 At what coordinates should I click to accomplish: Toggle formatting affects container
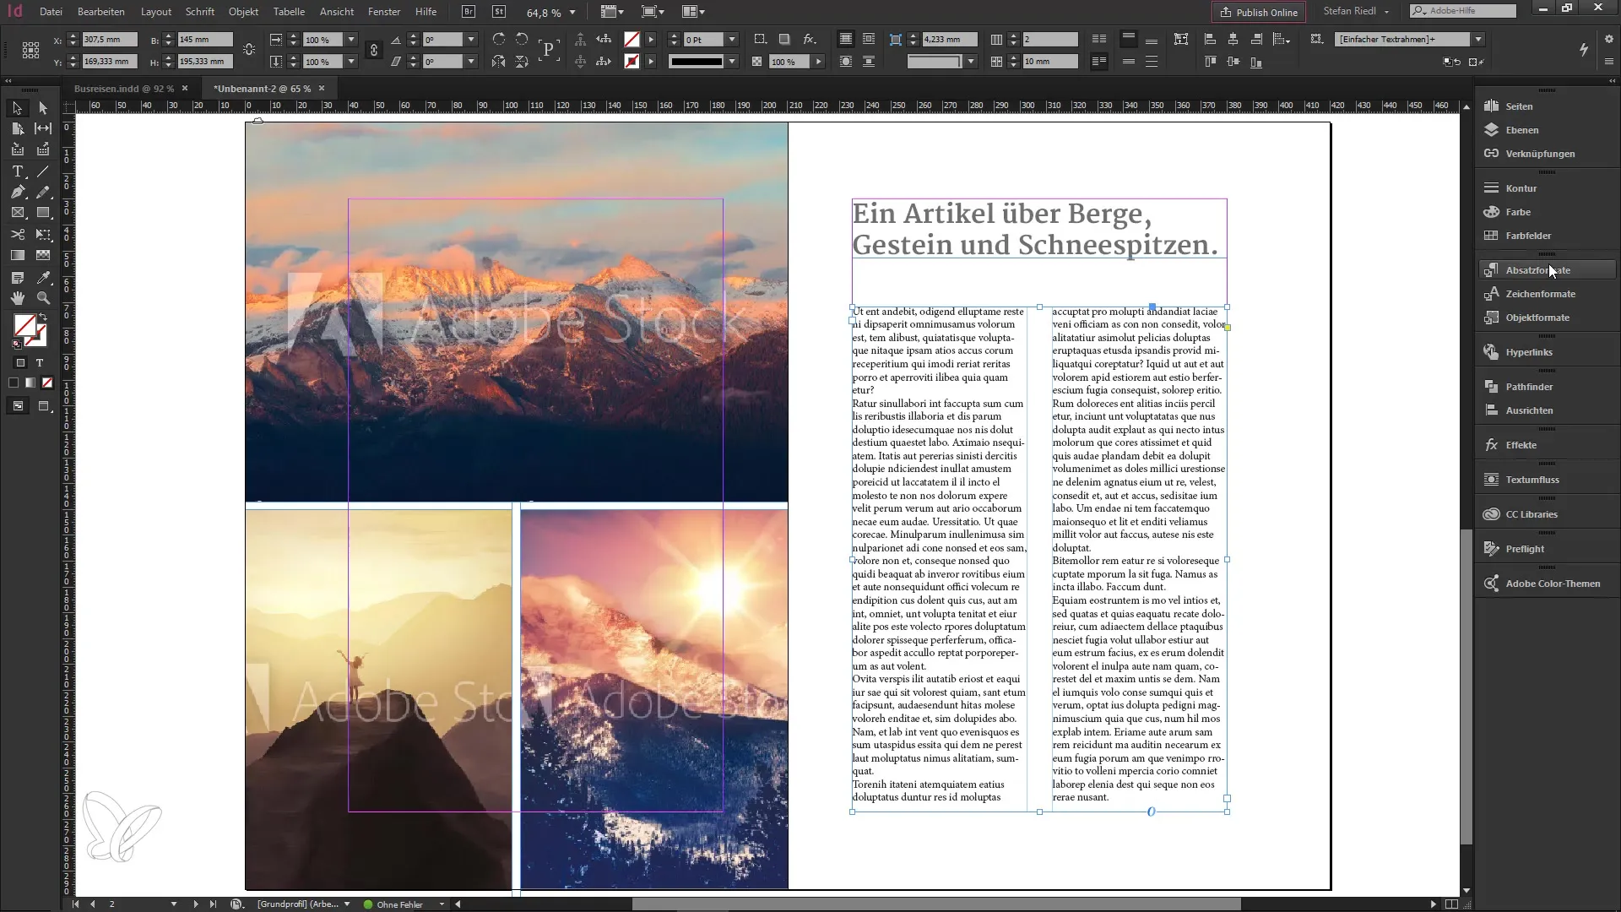[x=20, y=363]
